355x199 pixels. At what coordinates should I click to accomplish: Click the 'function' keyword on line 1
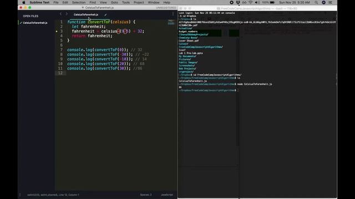click(x=77, y=22)
